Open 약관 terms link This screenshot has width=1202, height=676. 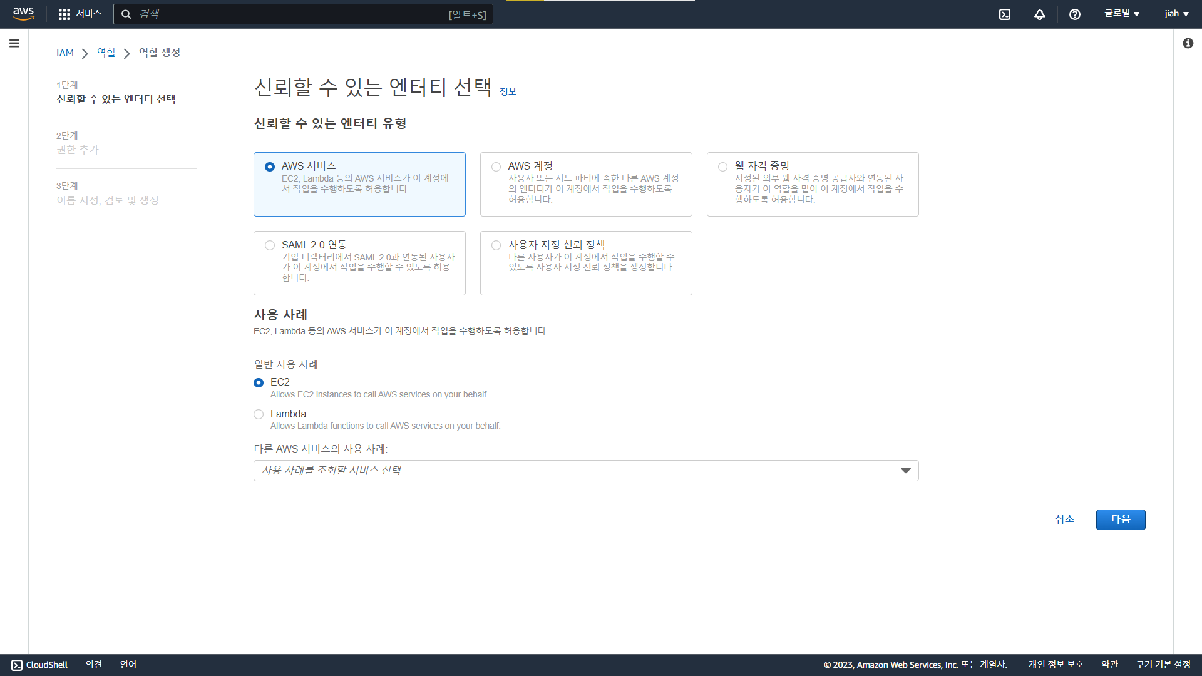(x=1110, y=665)
